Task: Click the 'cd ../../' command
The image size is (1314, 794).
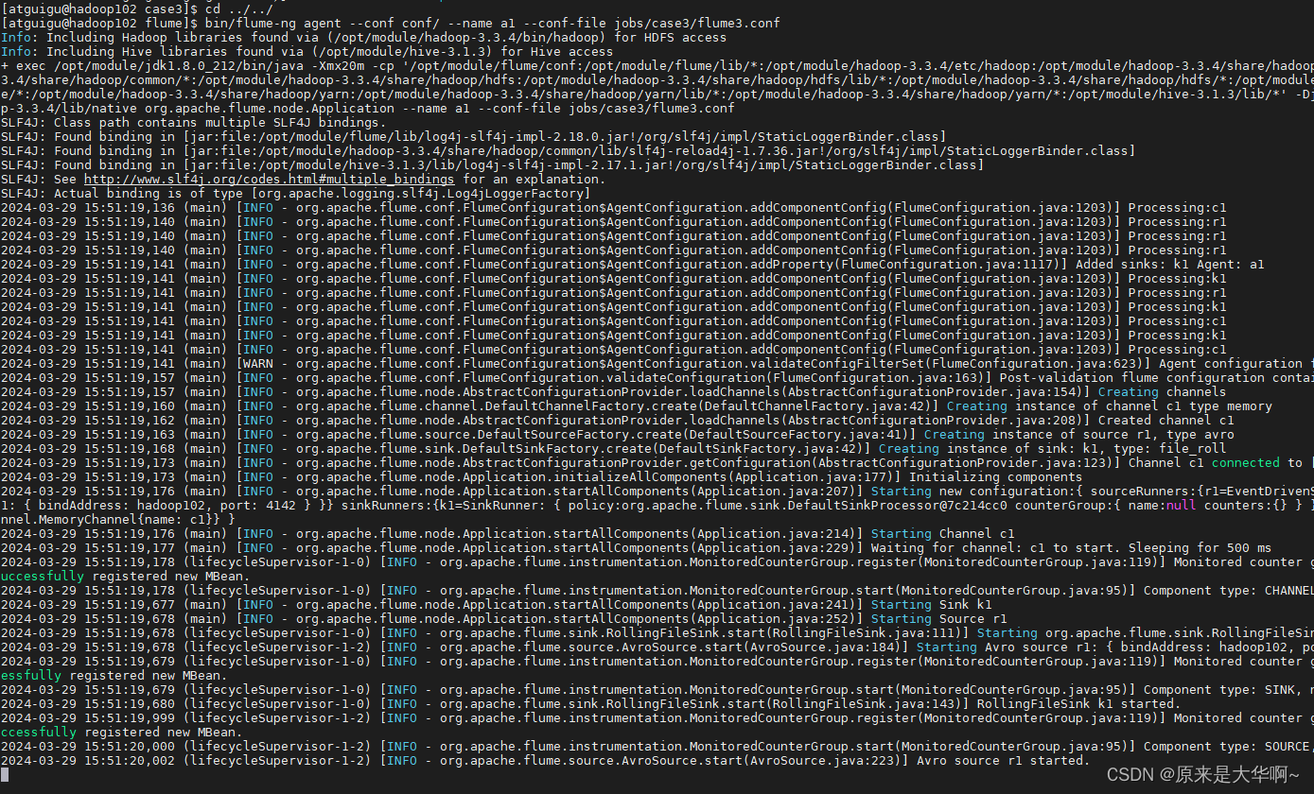Action: [239, 9]
